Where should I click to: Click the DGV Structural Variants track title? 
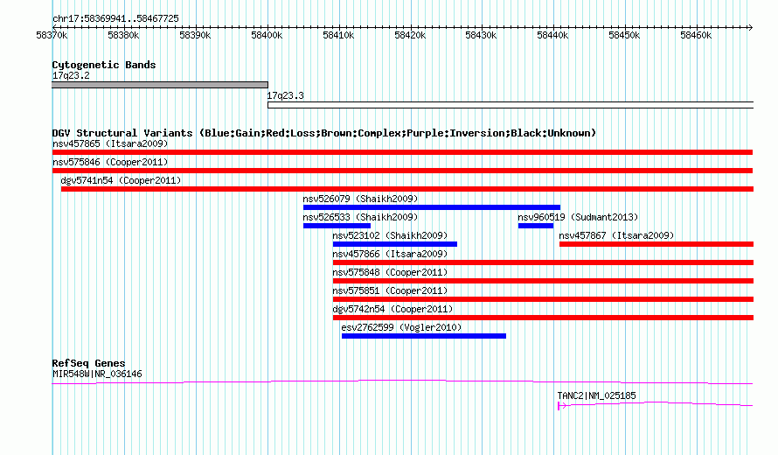click(x=324, y=133)
